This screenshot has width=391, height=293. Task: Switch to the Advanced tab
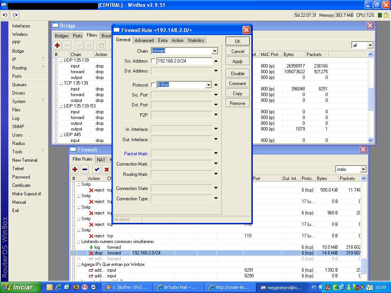(144, 40)
